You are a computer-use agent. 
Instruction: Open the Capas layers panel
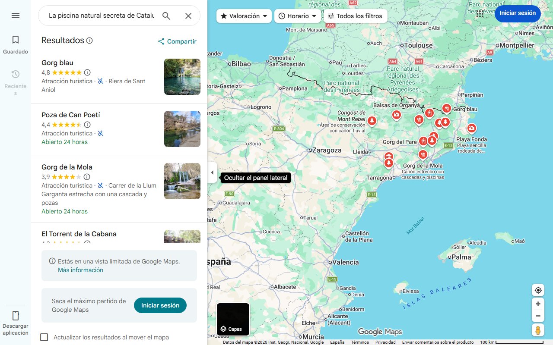[233, 319]
